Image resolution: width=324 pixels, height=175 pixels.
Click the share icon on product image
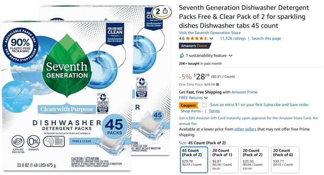[165, 11]
